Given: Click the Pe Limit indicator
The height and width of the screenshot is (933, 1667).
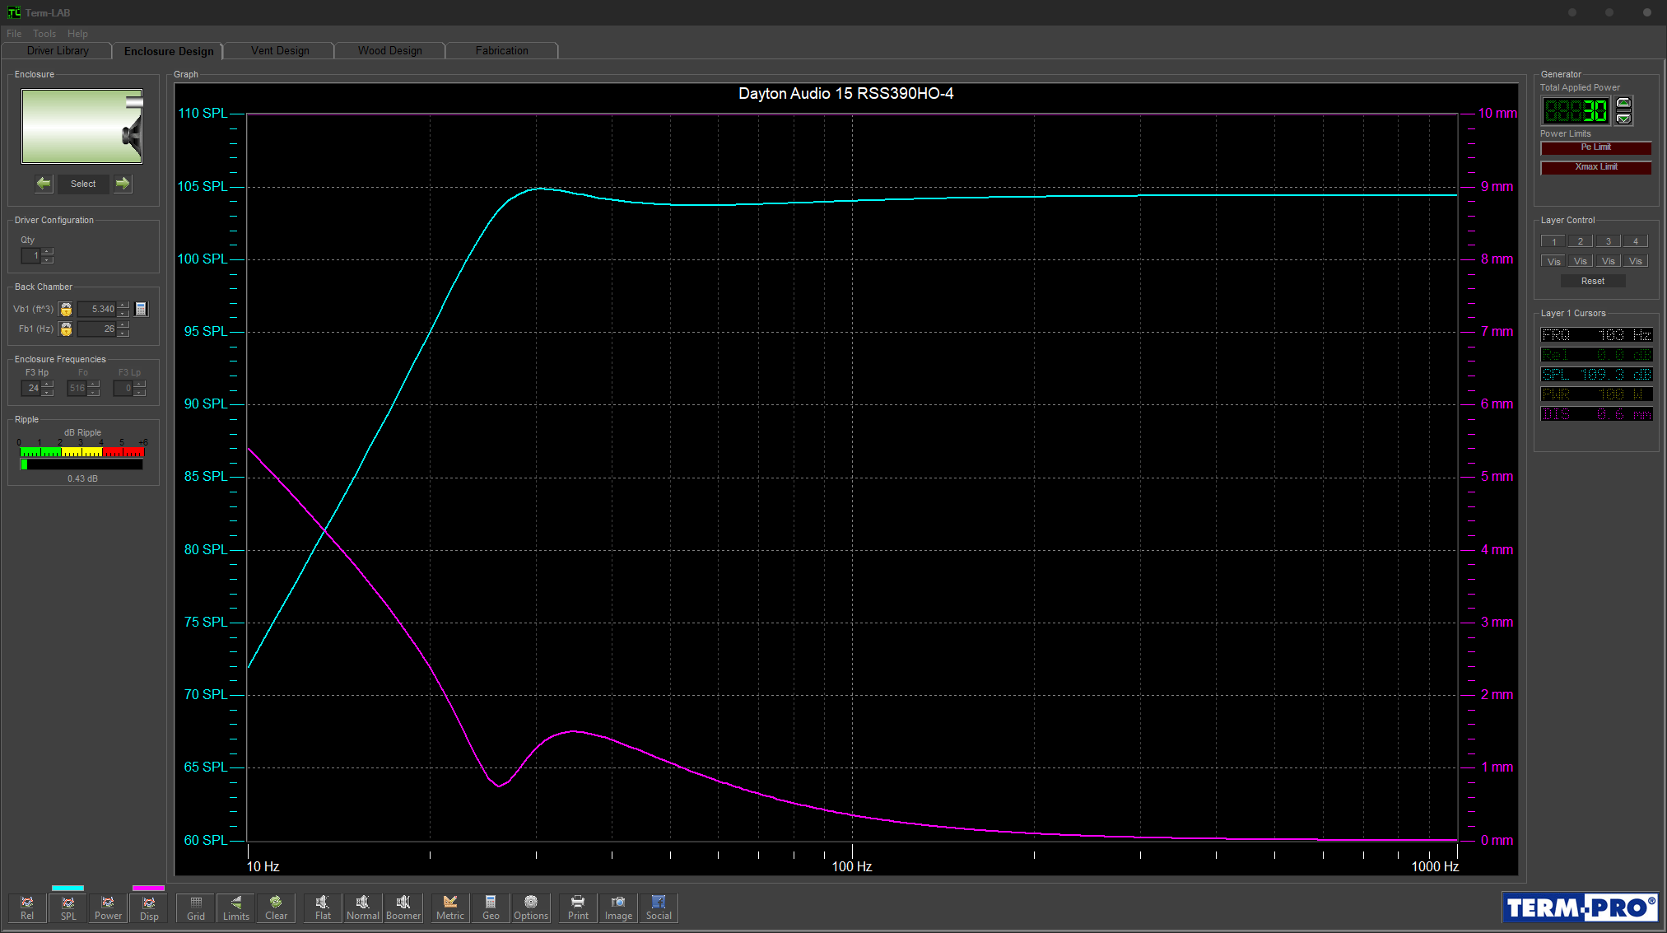Looking at the screenshot, I should [1596, 147].
